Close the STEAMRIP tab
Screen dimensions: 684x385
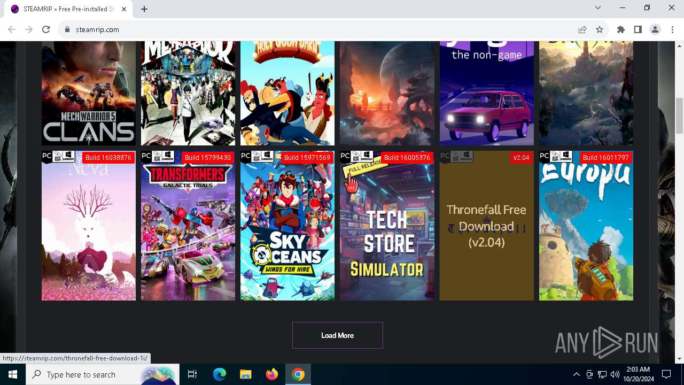coord(124,9)
